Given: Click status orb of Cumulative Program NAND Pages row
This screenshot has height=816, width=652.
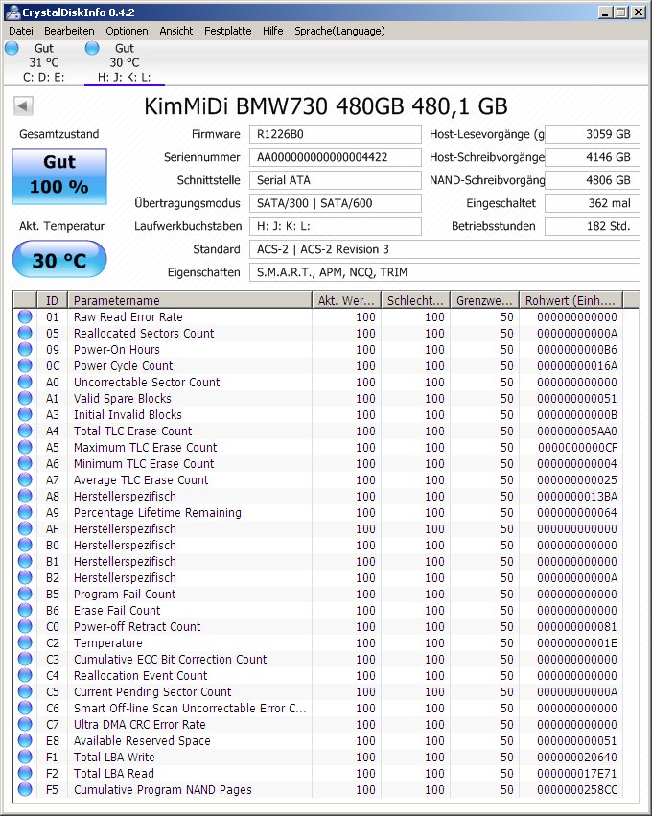Looking at the screenshot, I should tap(25, 789).
